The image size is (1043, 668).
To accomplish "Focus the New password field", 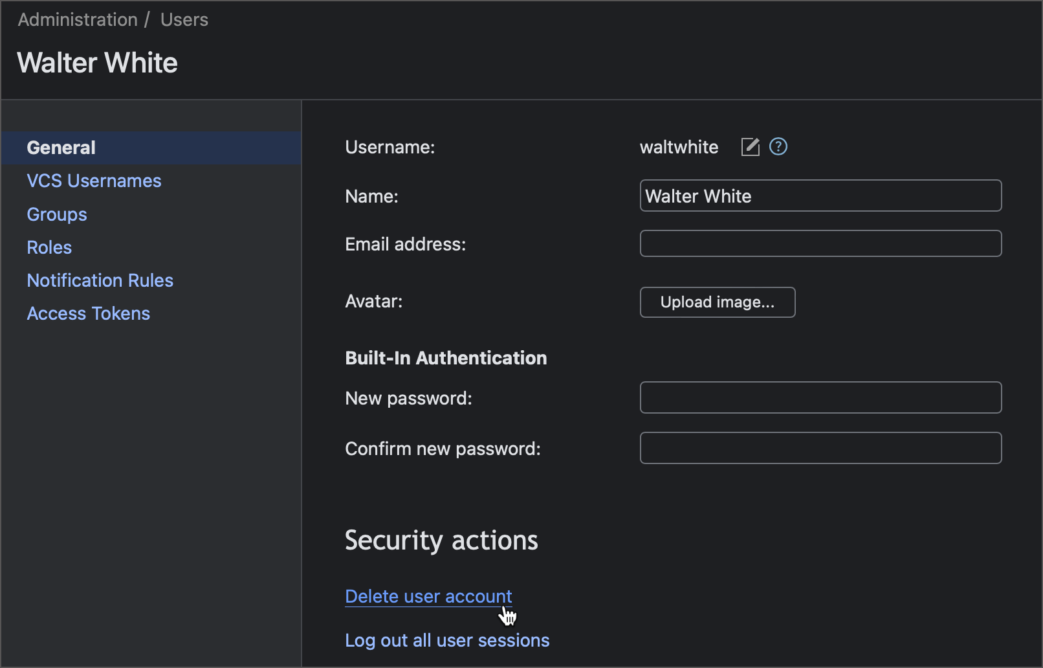I will click(x=820, y=397).
